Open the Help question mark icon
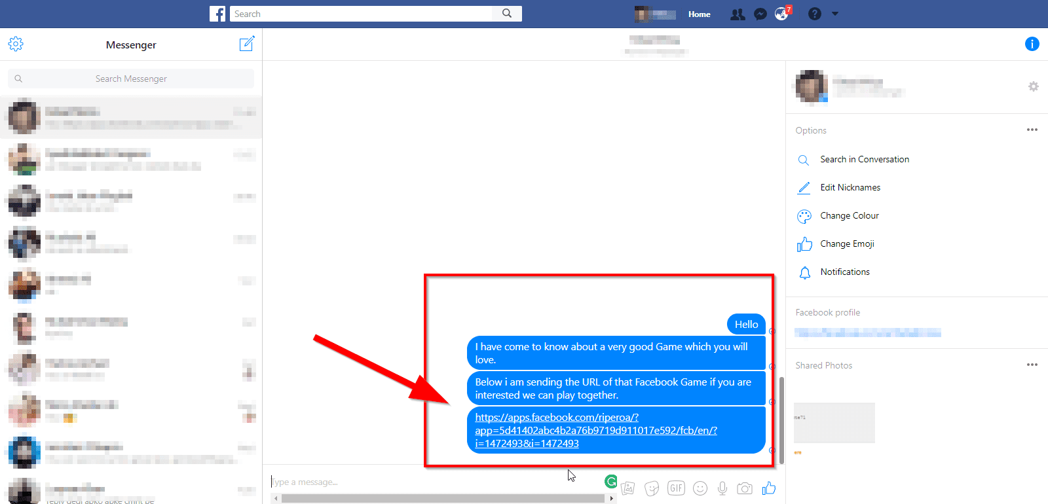The image size is (1048, 504). click(x=814, y=14)
